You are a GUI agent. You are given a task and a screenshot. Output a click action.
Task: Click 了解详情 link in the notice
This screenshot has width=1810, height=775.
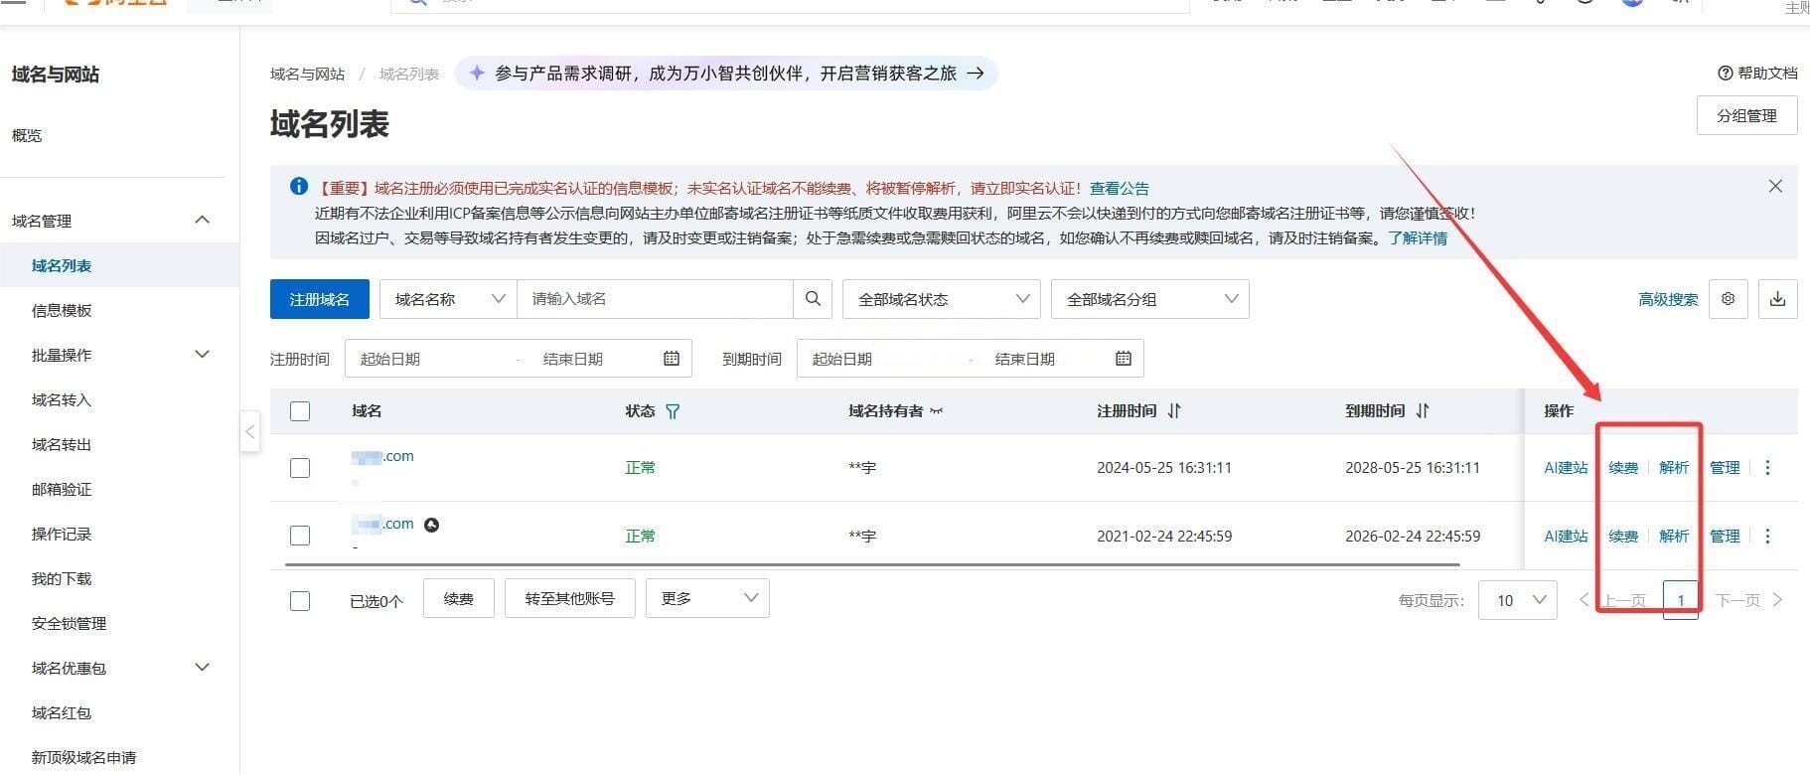coord(1418,237)
